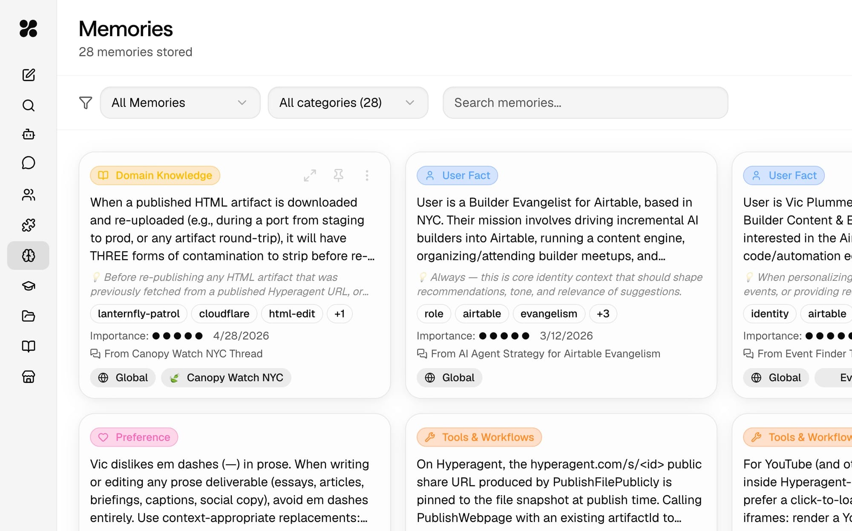Image resolution: width=852 pixels, height=531 pixels.
Task: Click the funnel filter icon
Action: [x=86, y=103]
